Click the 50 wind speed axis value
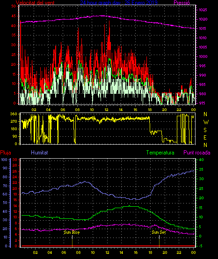The height and width of the screenshot is (259, 218). (14, 6)
